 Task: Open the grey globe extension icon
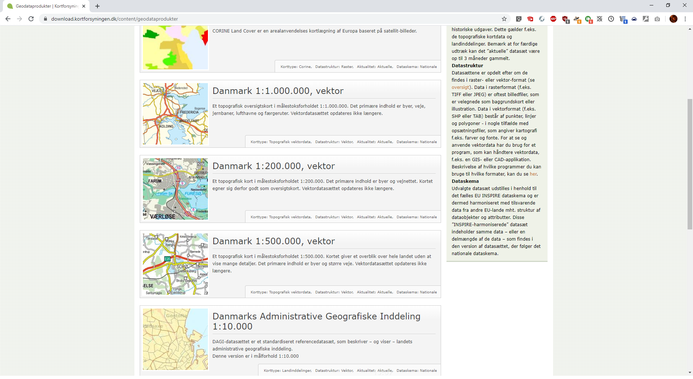pos(542,19)
